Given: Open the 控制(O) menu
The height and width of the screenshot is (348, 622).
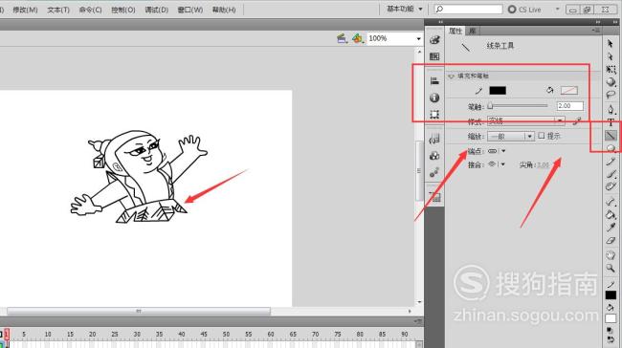Looking at the screenshot, I should (x=123, y=10).
